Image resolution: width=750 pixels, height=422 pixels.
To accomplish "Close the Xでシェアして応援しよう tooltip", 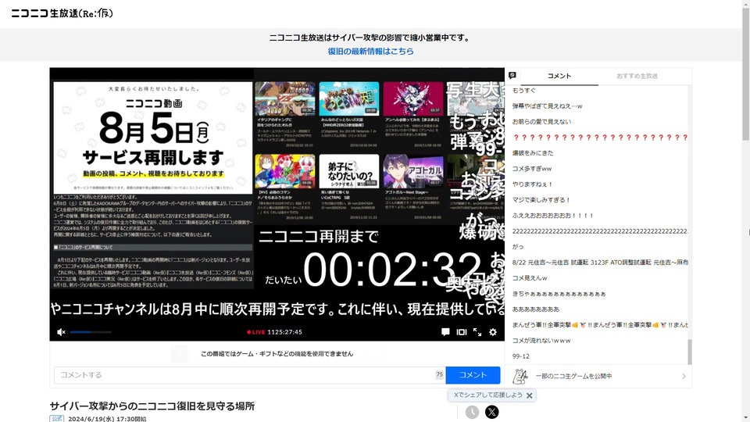I will click(x=529, y=395).
